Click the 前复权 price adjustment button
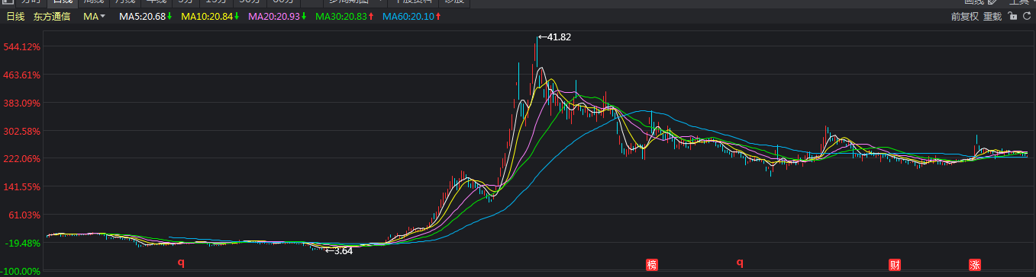1036x277 pixels. pos(965,16)
